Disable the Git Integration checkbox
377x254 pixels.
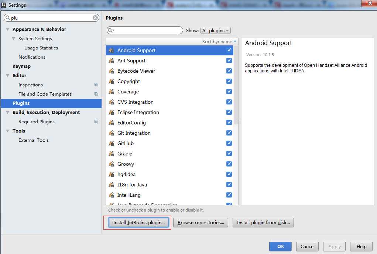tap(229, 133)
